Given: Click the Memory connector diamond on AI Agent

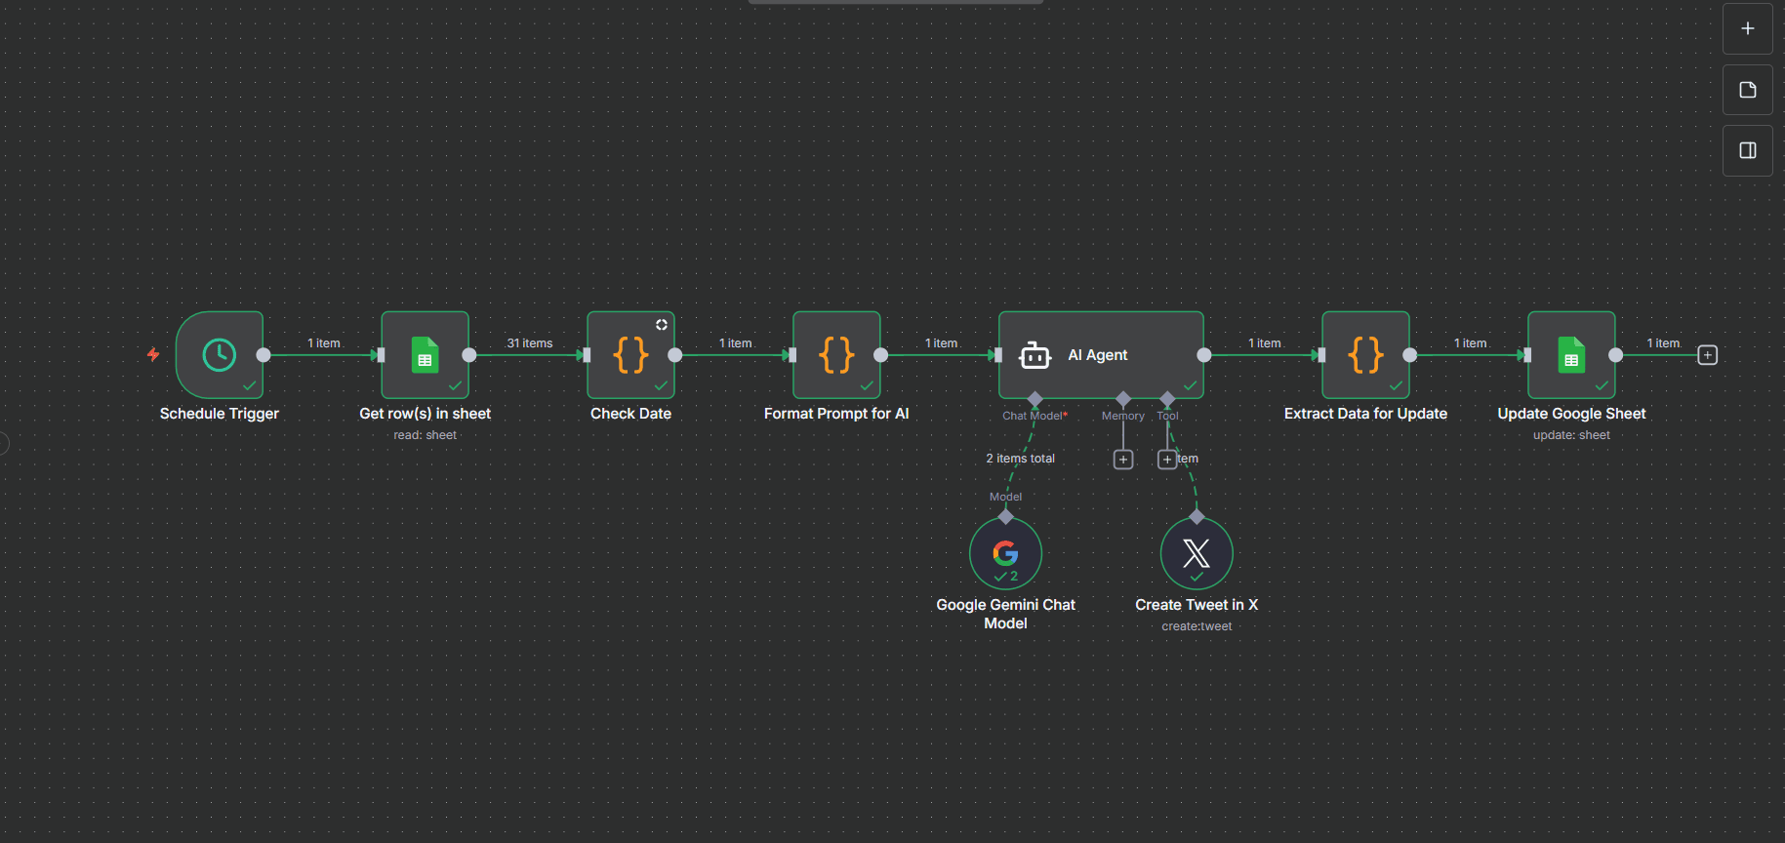Looking at the screenshot, I should coord(1123,399).
